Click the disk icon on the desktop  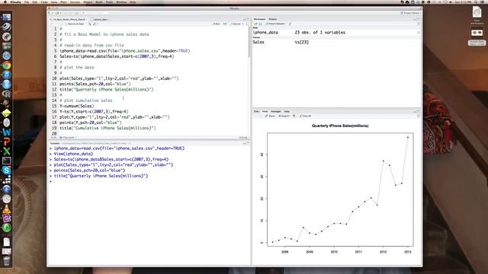[x=477, y=12]
